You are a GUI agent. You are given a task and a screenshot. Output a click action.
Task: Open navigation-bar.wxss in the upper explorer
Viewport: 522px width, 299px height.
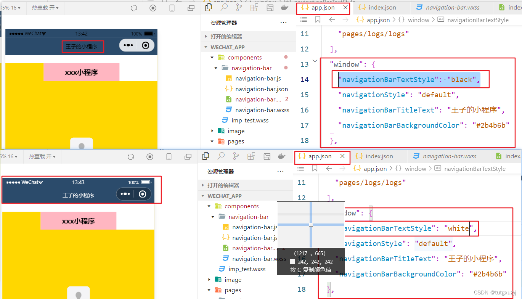coord(262,110)
